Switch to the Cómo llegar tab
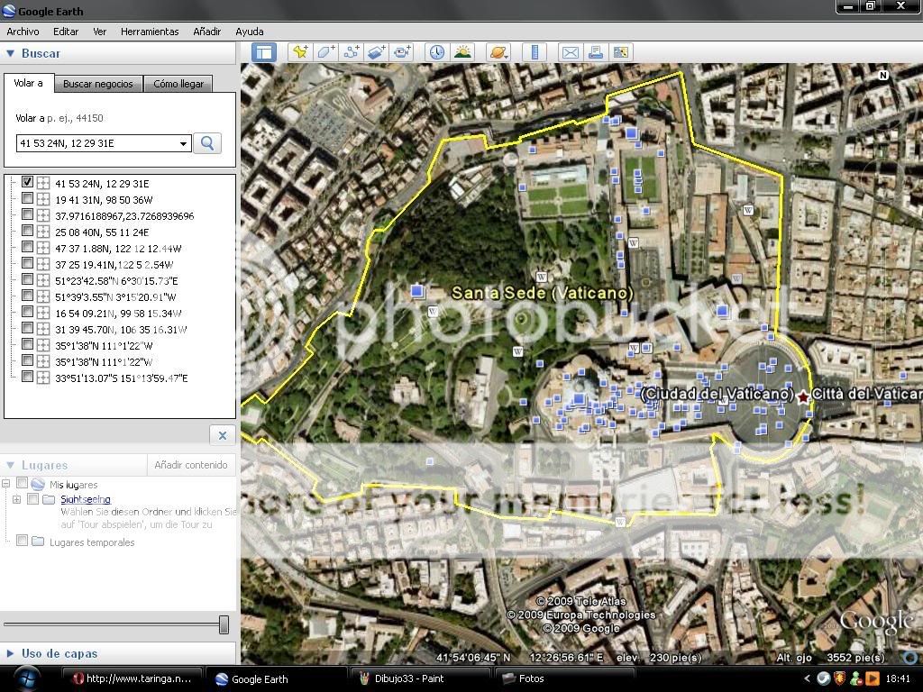Viewport: 923px width, 692px height. pyautogui.click(x=178, y=84)
